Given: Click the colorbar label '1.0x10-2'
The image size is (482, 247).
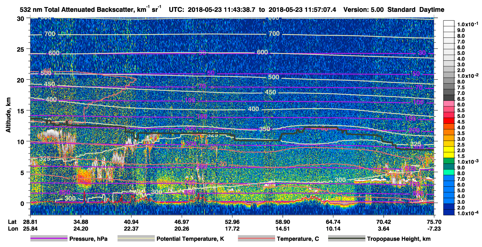Looking at the screenshot, I should (468, 75).
